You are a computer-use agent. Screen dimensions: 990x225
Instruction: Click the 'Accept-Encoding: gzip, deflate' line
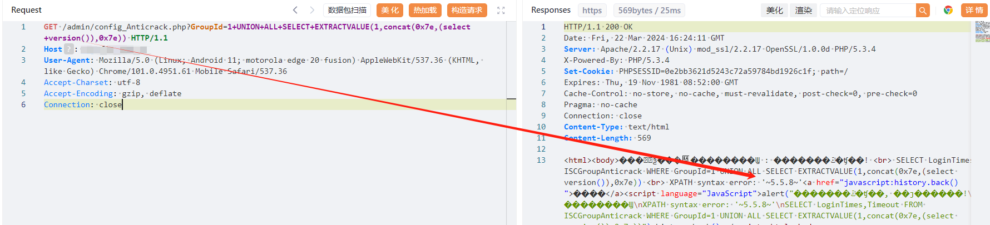[112, 93]
